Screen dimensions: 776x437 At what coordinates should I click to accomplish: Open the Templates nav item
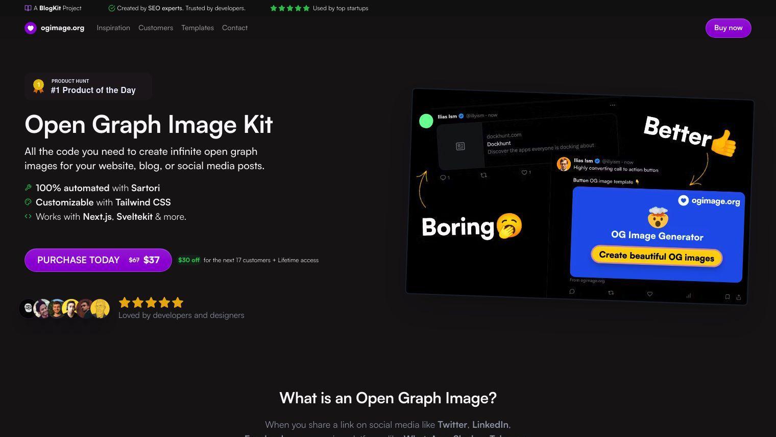(198, 28)
